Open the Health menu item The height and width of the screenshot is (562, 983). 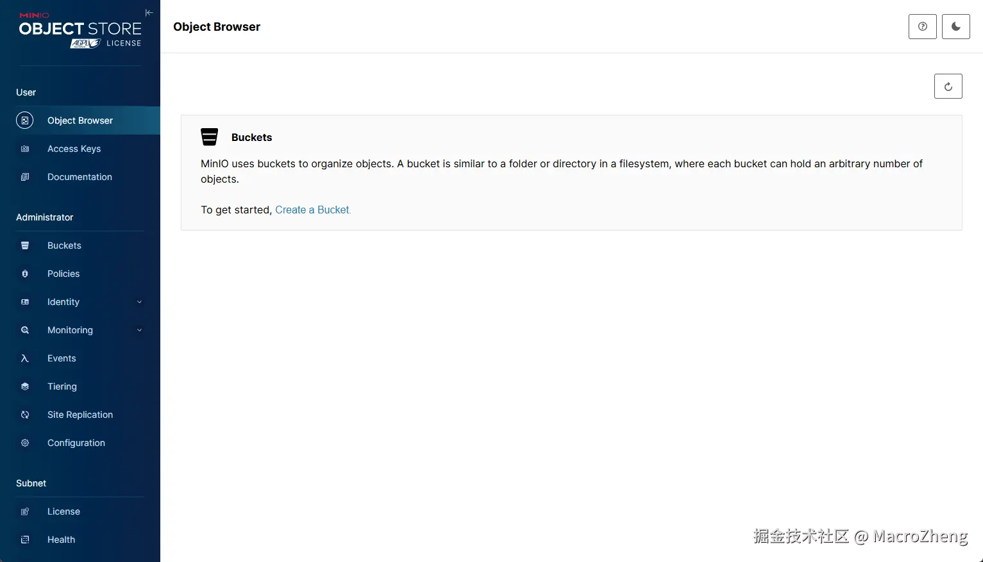click(61, 540)
